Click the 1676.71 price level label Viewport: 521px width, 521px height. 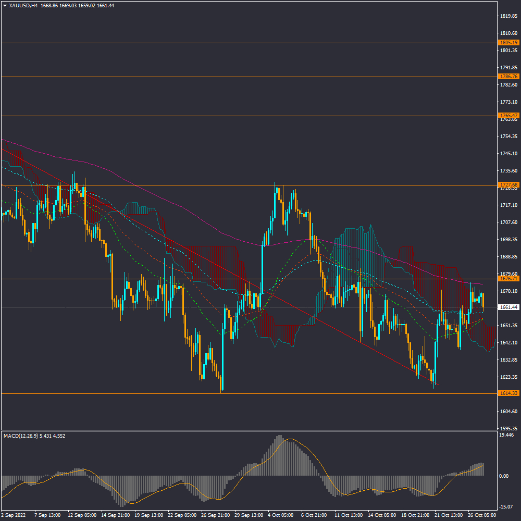pos(508,279)
